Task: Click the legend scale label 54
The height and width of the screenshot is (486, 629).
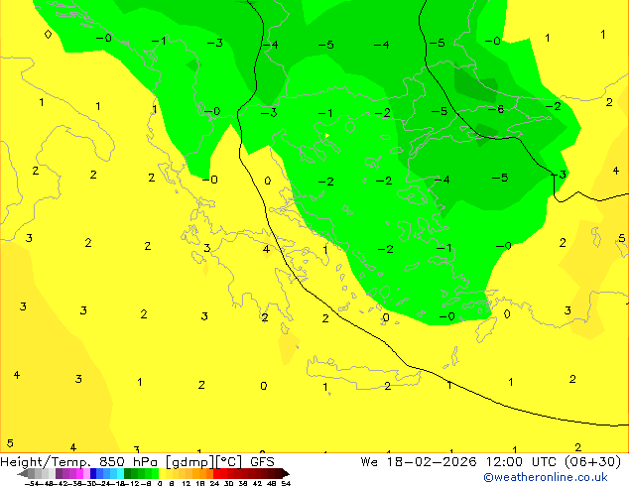Action: 286,484
